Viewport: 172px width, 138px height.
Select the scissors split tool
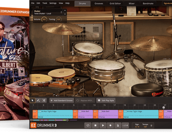(x=44, y=100)
